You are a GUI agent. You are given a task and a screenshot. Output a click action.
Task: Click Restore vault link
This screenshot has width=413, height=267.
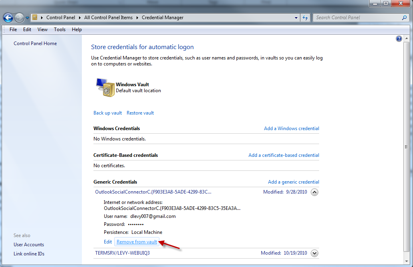(x=140, y=113)
